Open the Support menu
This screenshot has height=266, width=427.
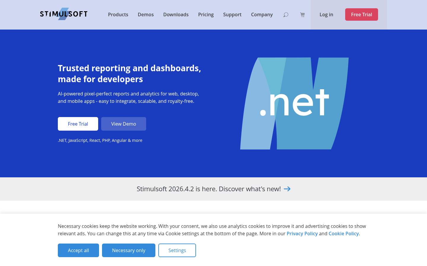click(x=232, y=14)
